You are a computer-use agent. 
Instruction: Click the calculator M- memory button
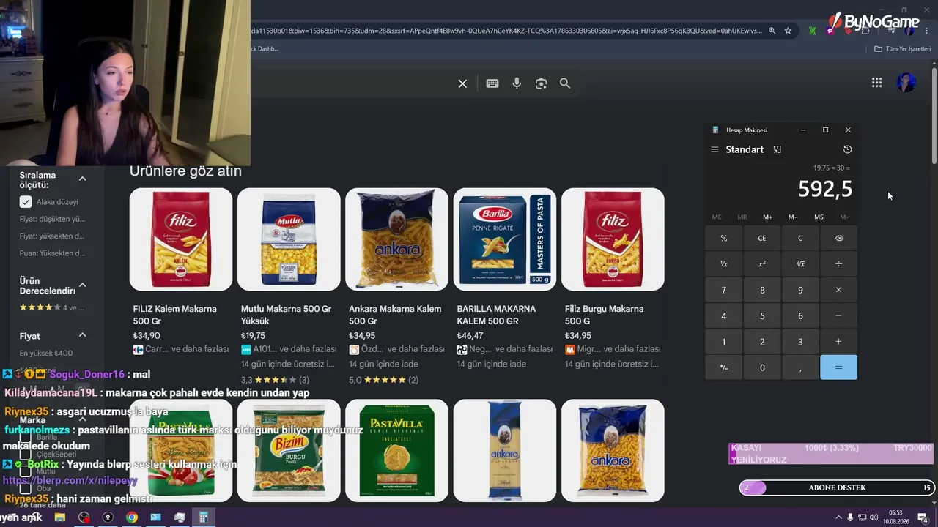(793, 217)
